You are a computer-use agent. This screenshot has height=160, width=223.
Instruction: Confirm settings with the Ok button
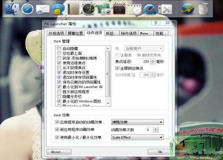point(160,152)
